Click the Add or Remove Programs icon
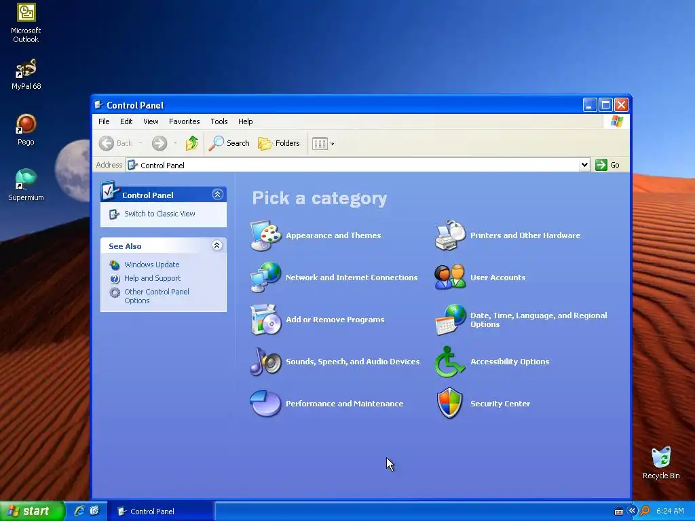Viewport: 695px width, 521px height. pyautogui.click(x=265, y=320)
